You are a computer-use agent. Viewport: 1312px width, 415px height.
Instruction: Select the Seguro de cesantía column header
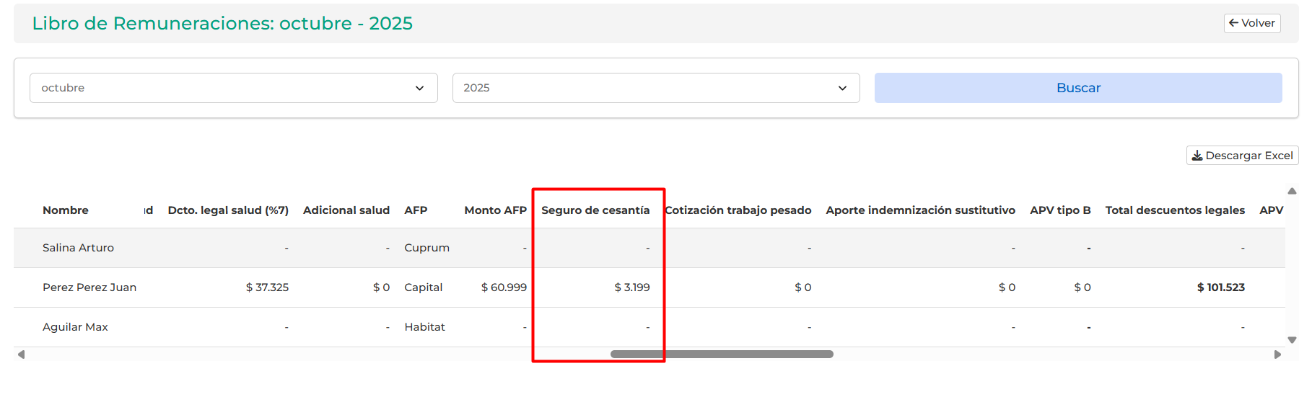pos(595,210)
